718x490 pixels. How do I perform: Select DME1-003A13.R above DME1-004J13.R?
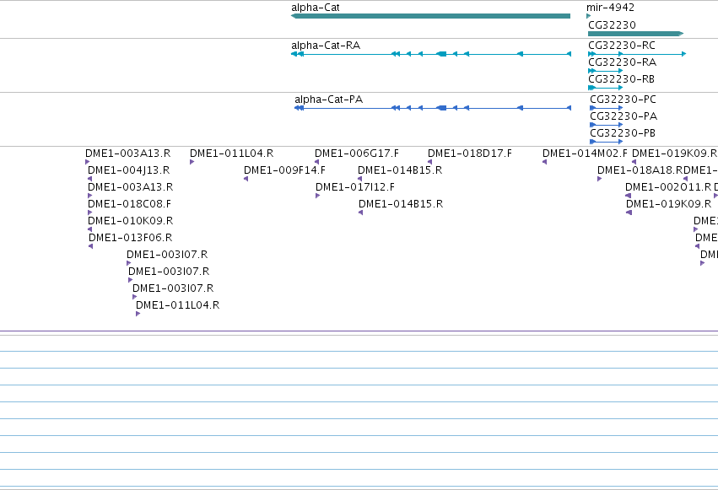[x=88, y=162]
